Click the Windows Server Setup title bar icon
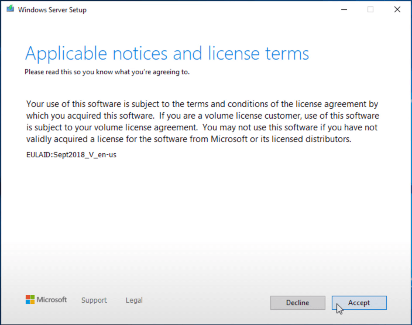This screenshot has height=325, width=412. 10,9
